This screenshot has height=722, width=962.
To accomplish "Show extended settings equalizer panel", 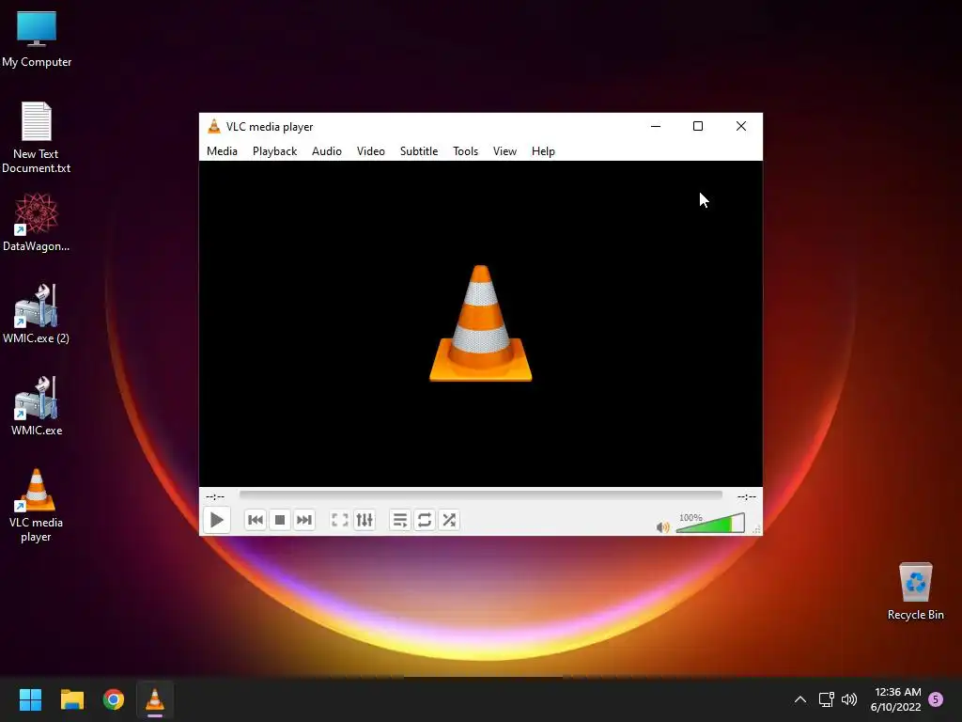I will [365, 520].
